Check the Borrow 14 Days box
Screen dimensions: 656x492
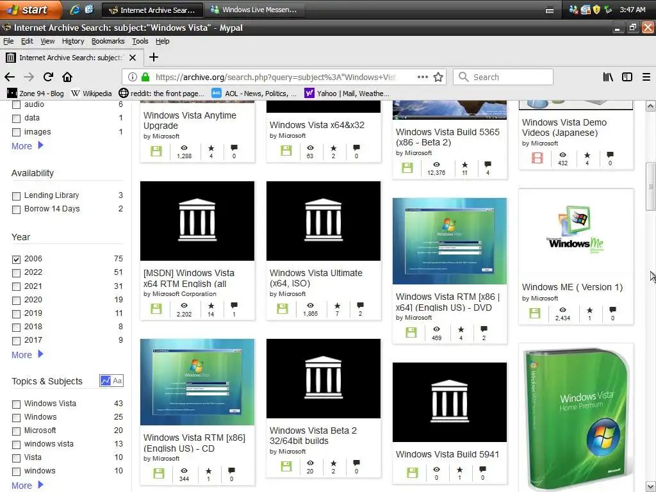[16, 209]
